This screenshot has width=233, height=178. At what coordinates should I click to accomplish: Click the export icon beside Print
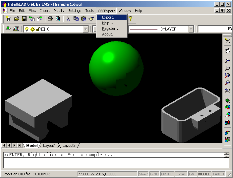(x=39, y=19)
